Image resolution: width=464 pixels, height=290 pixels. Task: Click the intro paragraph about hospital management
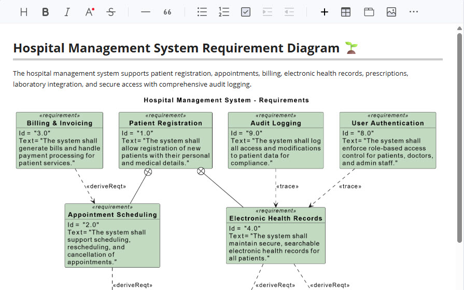coord(210,79)
